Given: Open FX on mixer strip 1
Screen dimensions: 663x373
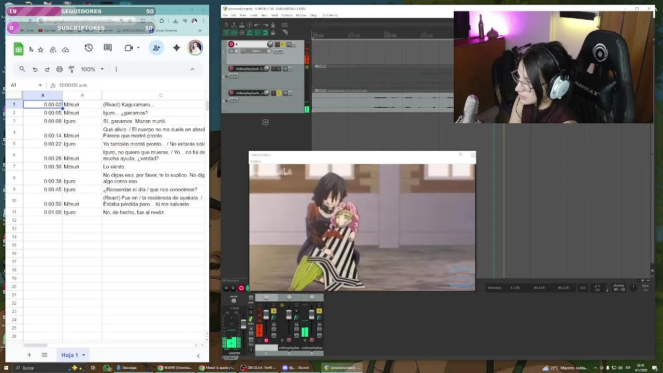Looking at the screenshot, I should click(x=274, y=325).
